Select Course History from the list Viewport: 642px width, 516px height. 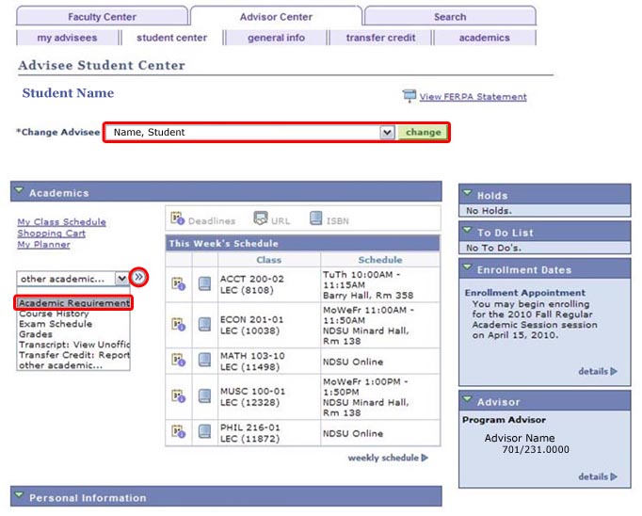pos(73,314)
